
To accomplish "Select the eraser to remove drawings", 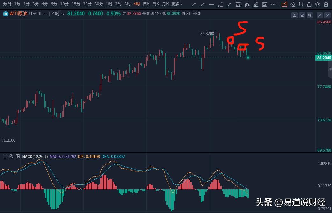I will point(293,4).
